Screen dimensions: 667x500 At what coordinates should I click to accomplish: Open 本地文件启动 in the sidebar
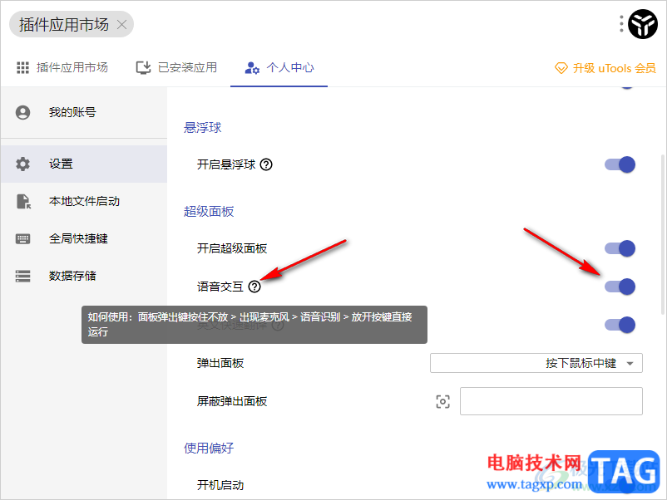[x=84, y=201]
